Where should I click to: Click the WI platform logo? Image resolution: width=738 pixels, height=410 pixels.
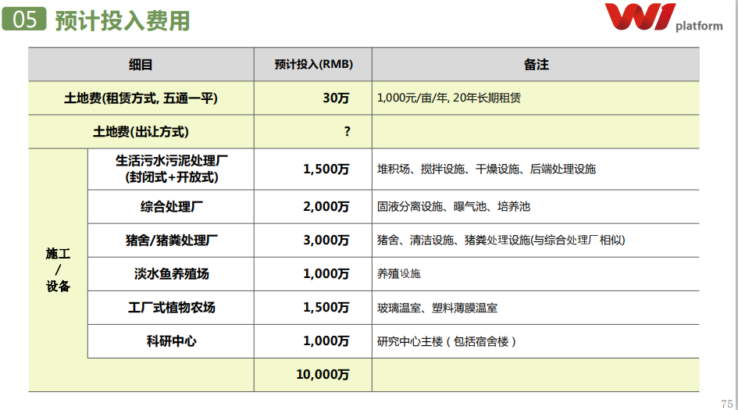(x=663, y=19)
